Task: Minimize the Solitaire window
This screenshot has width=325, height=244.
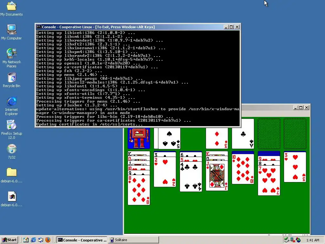Action: click(296, 107)
